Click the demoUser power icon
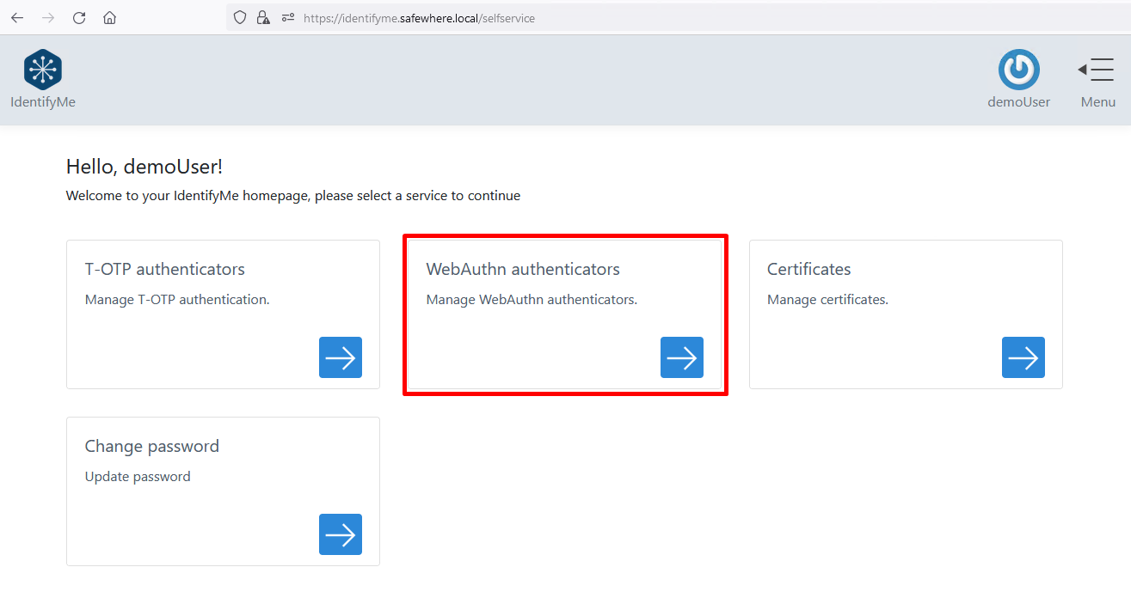Image resolution: width=1131 pixels, height=616 pixels. (x=1018, y=70)
